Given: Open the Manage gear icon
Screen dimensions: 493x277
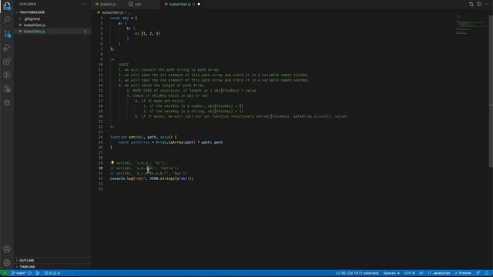Looking at the screenshot, I should coord(7,262).
